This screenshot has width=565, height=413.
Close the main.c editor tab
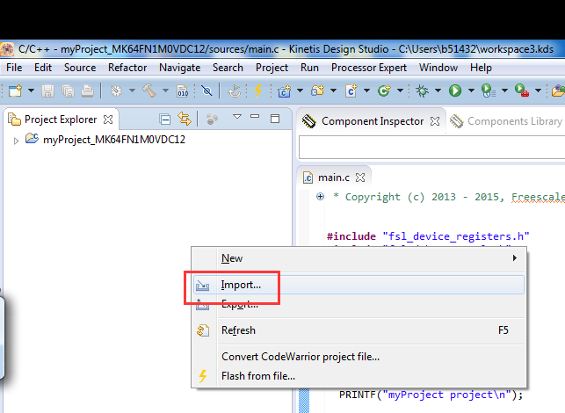click(x=360, y=178)
